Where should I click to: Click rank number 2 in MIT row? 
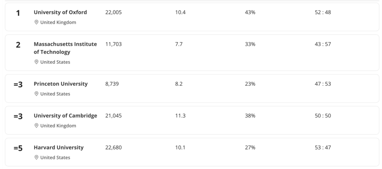(x=18, y=45)
